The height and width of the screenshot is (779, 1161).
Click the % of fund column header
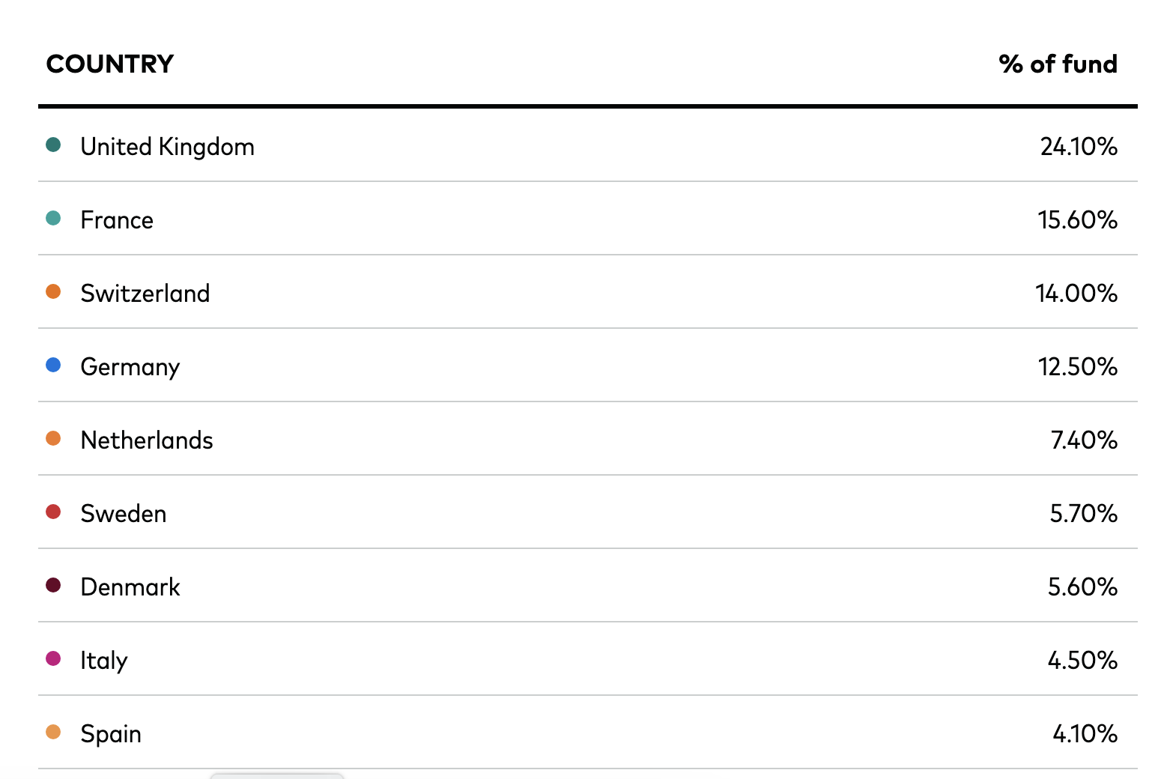coord(1058,64)
